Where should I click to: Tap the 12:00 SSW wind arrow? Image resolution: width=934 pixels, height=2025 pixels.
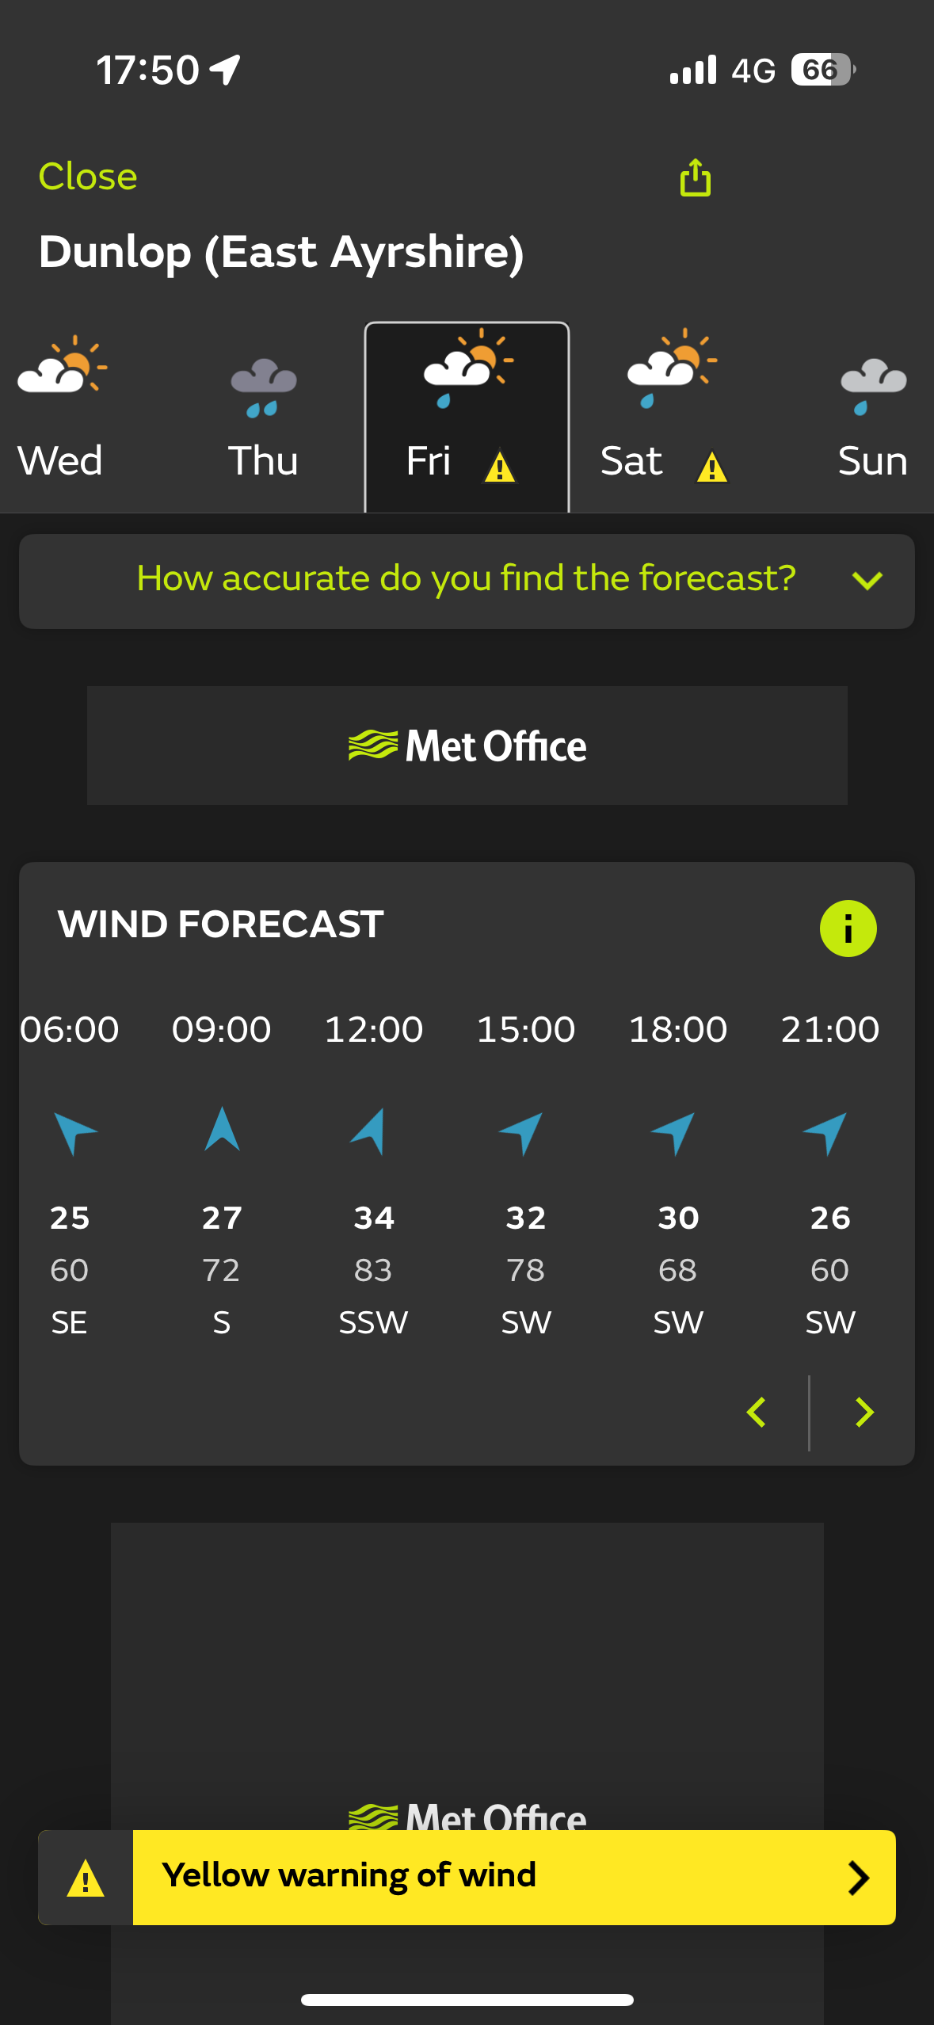pyautogui.click(x=370, y=1131)
